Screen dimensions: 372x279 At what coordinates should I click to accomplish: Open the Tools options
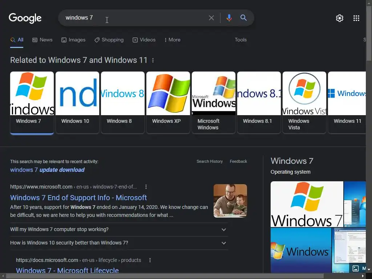(240, 40)
